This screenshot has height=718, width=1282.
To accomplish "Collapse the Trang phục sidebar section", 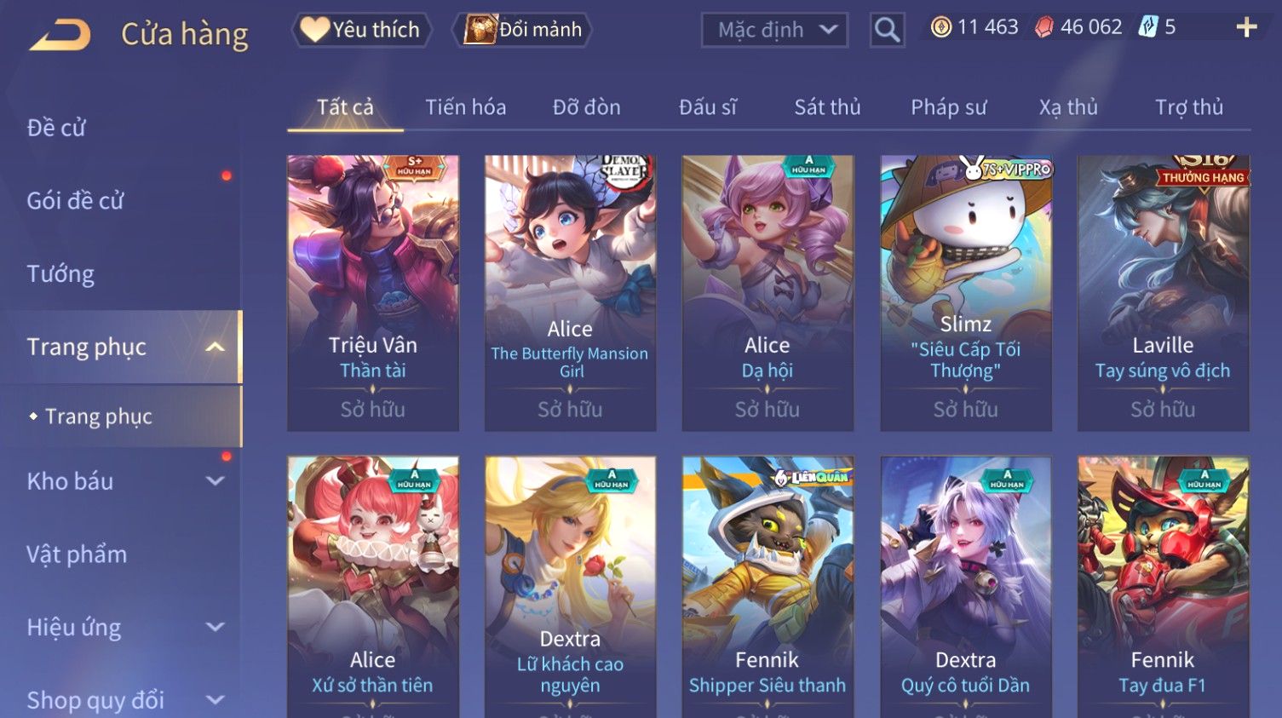I will 215,347.
